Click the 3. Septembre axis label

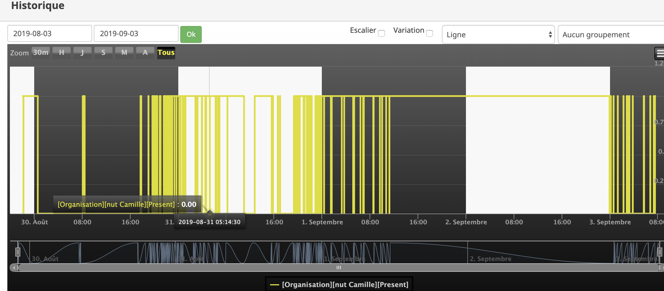point(610,222)
